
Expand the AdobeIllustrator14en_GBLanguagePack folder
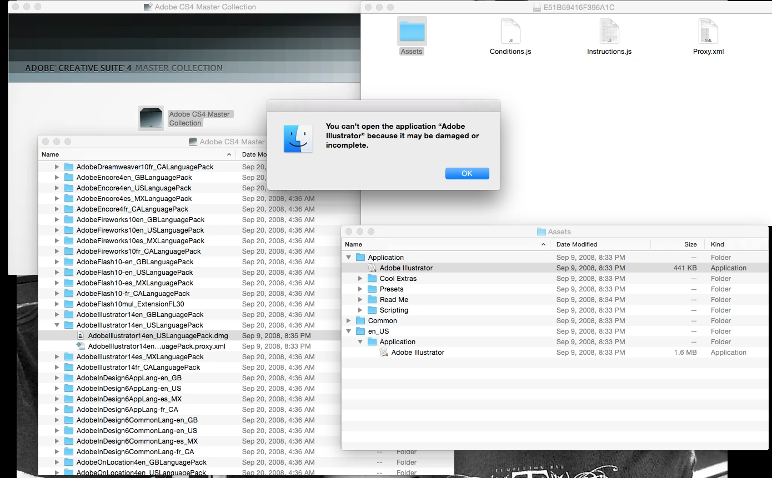click(x=57, y=315)
